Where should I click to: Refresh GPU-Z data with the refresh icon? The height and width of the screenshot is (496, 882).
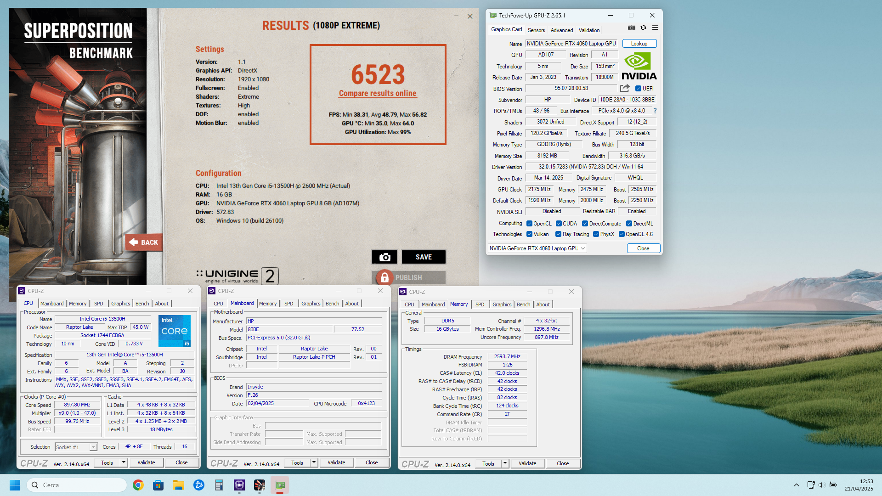point(643,28)
